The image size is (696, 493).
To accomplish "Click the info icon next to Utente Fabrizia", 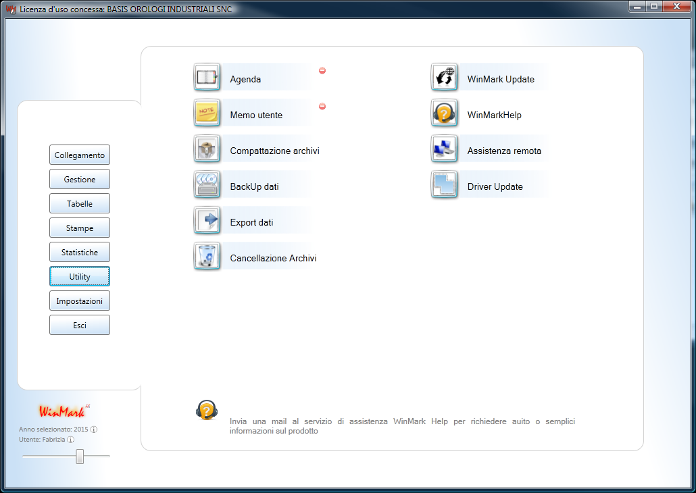I will [70, 440].
